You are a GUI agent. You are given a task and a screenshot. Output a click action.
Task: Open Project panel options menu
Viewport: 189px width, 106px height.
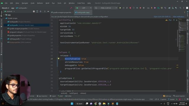(45, 11)
